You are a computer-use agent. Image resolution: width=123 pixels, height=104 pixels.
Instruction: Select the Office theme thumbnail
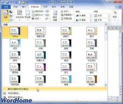pyautogui.click(x=15, y=32)
